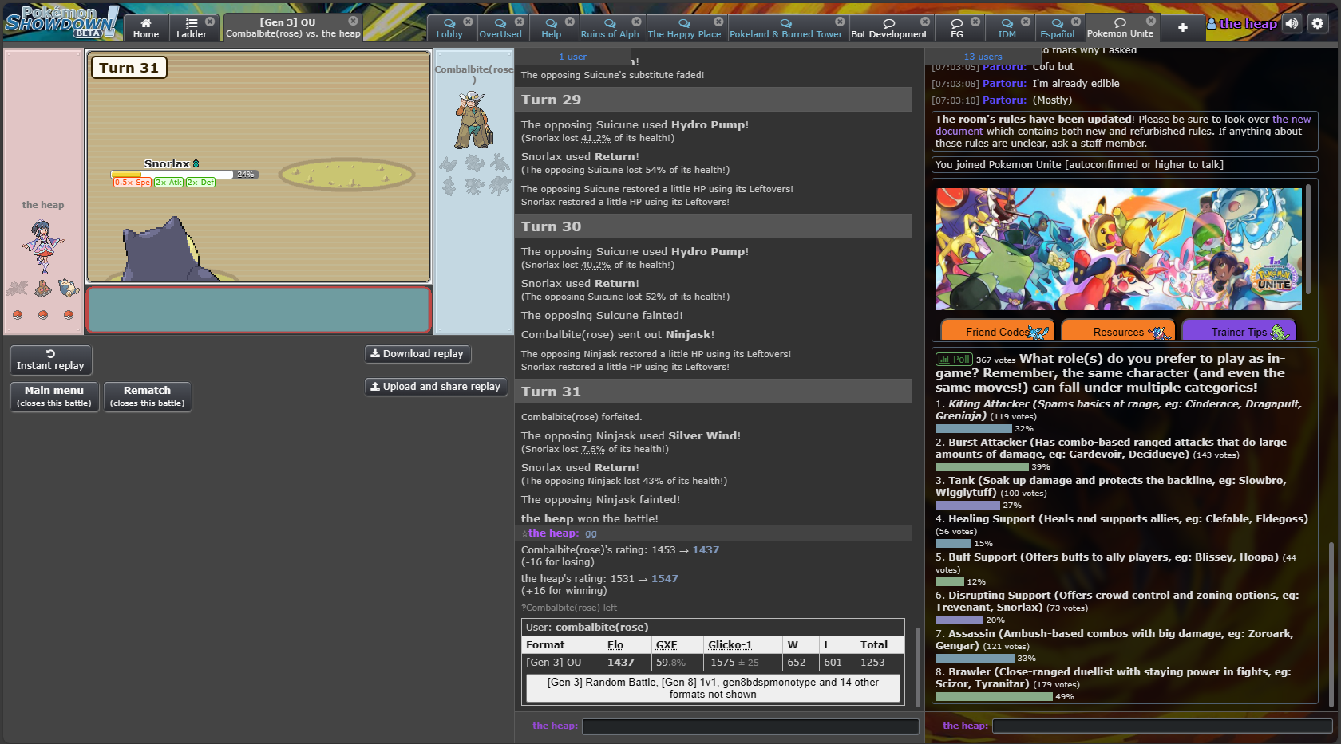Close the Ruins of Alph tab
The image size is (1341, 744).
pos(636,22)
